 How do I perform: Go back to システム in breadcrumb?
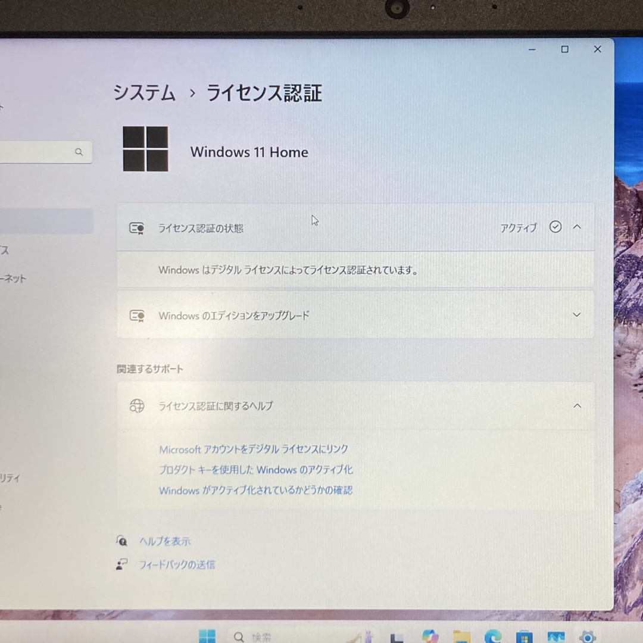point(144,92)
